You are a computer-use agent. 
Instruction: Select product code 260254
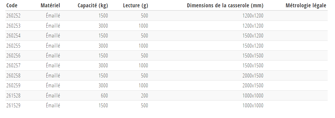tap(13, 36)
